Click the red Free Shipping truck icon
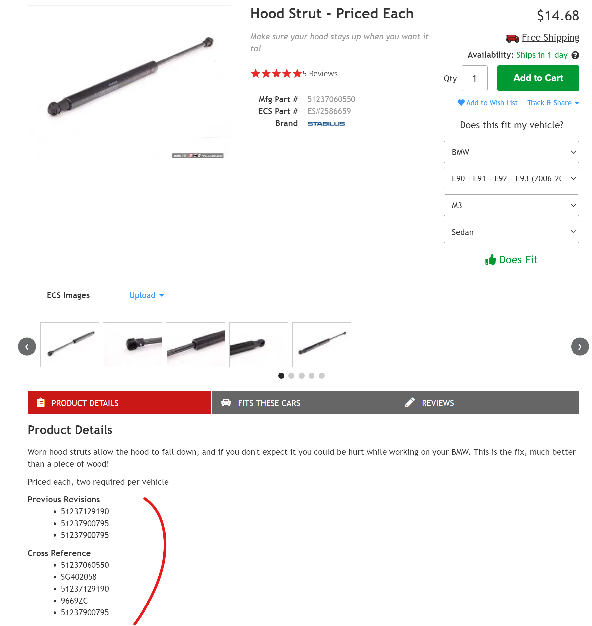This screenshot has width=592, height=626. (x=512, y=38)
